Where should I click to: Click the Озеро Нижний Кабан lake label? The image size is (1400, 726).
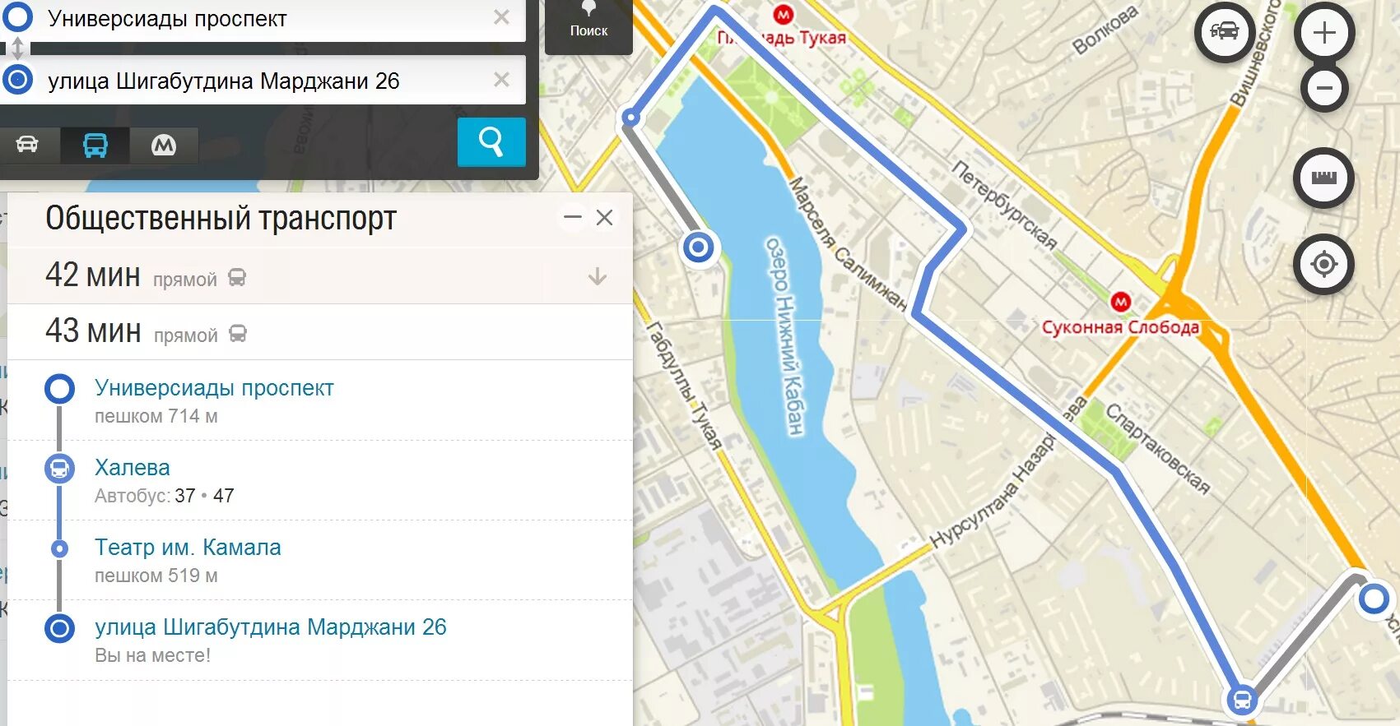[784, 335]
